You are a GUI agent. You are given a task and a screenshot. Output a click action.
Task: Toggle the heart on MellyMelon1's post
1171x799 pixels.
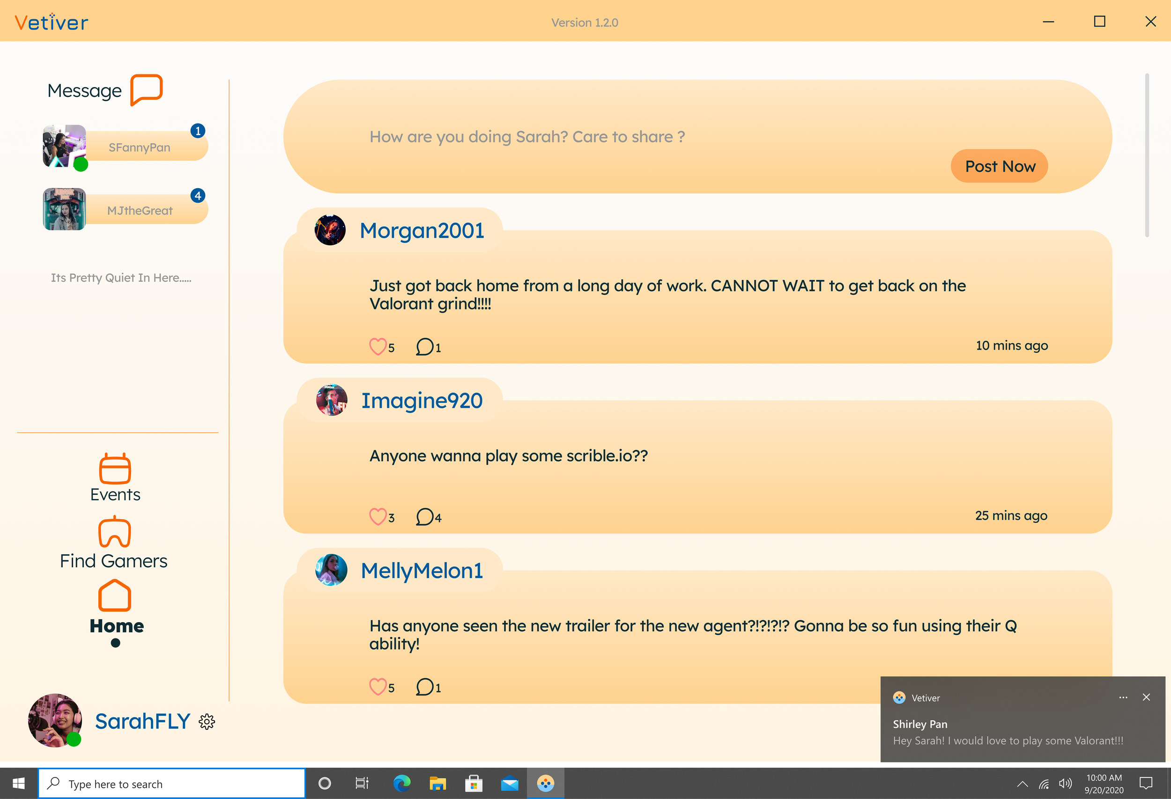click(378, 687)
